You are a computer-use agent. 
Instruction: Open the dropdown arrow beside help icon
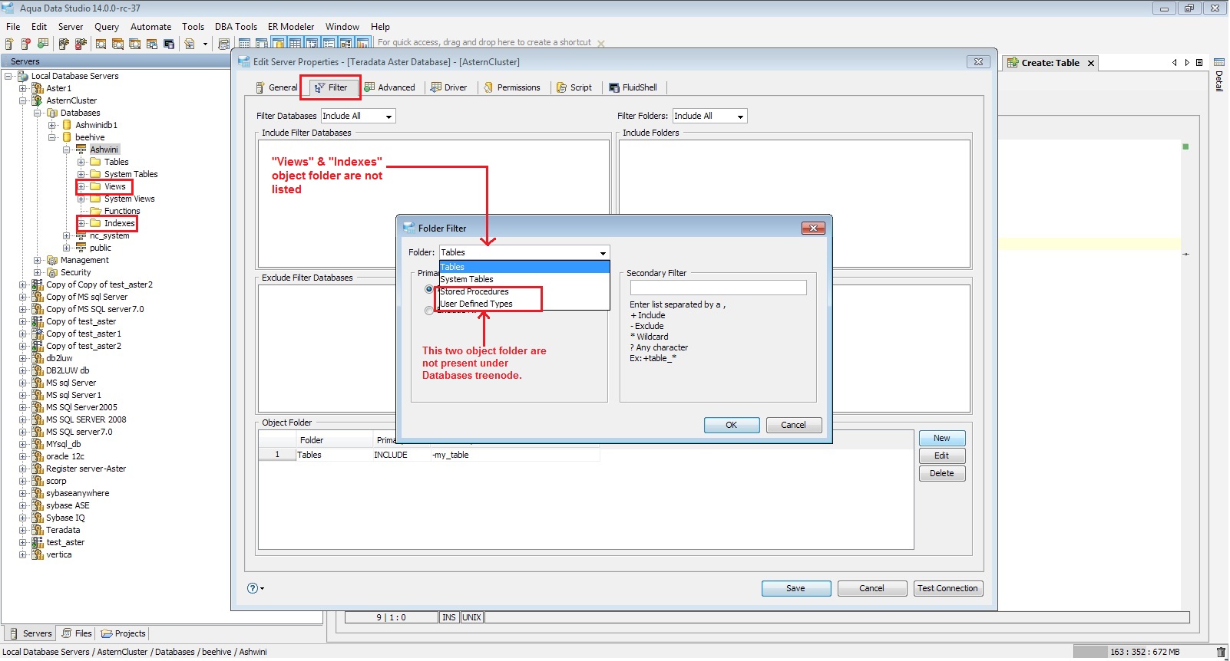(263, 589)
